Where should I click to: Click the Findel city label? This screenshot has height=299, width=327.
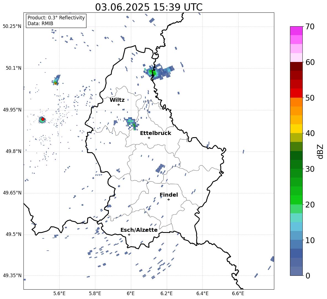coord(169,195)
